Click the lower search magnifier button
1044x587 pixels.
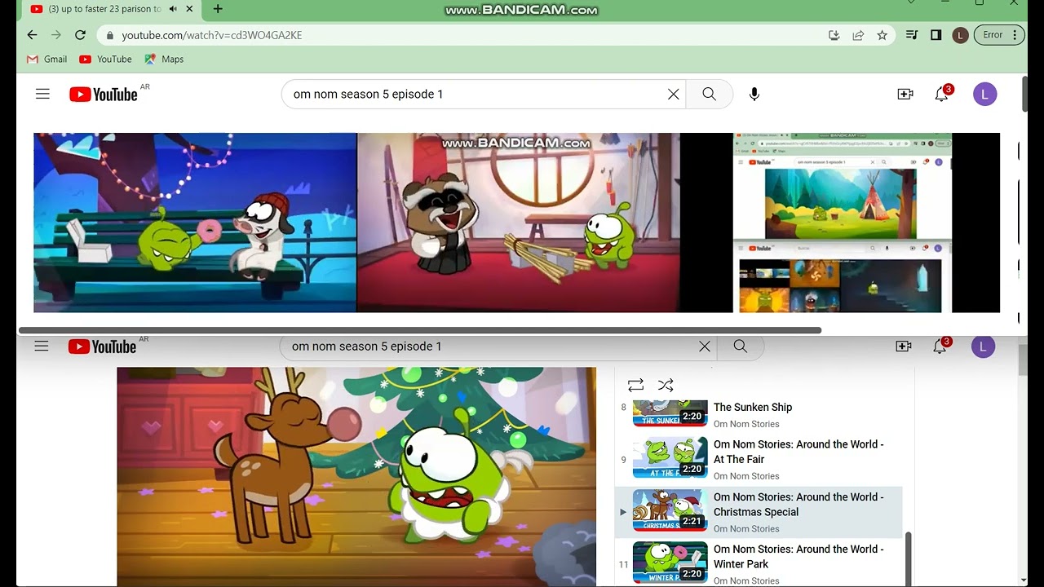pos(740,346)
